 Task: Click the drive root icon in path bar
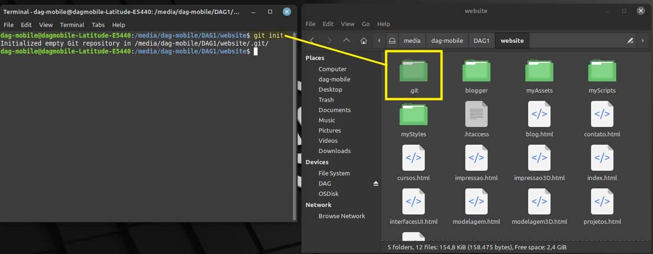click(392, 40)
